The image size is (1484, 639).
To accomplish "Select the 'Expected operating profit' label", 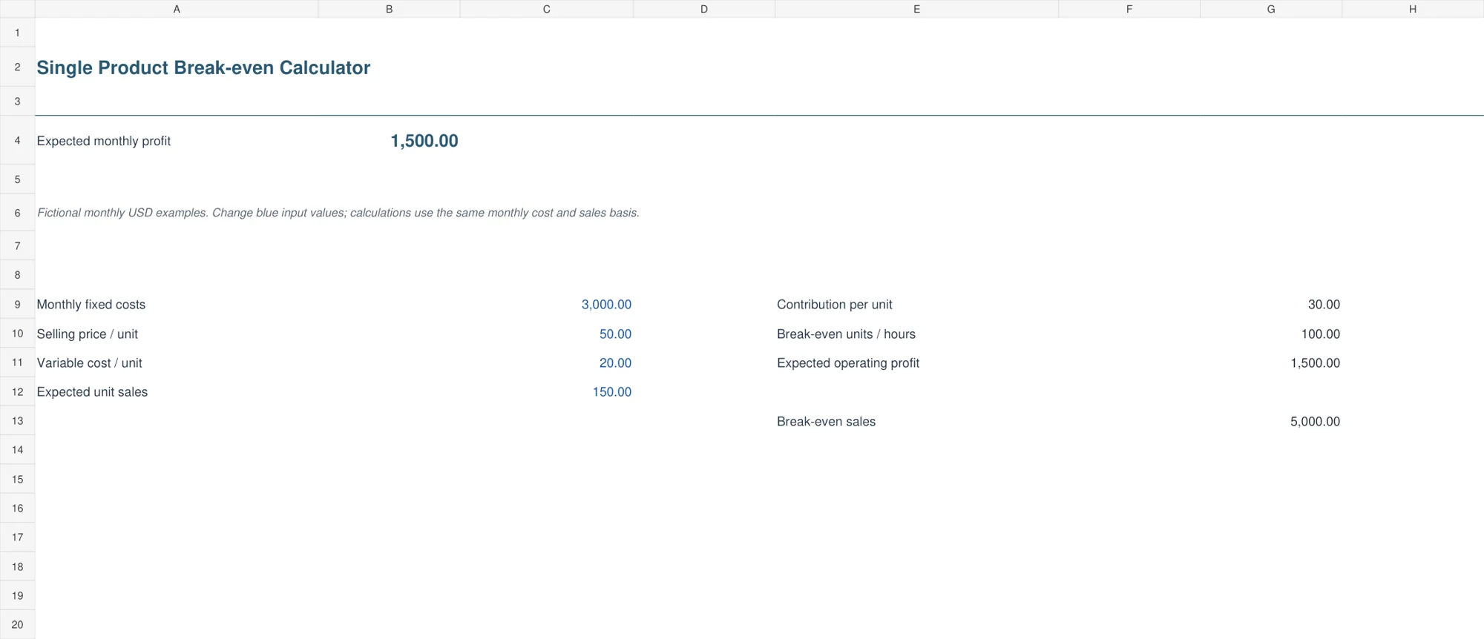I will 848,363.
